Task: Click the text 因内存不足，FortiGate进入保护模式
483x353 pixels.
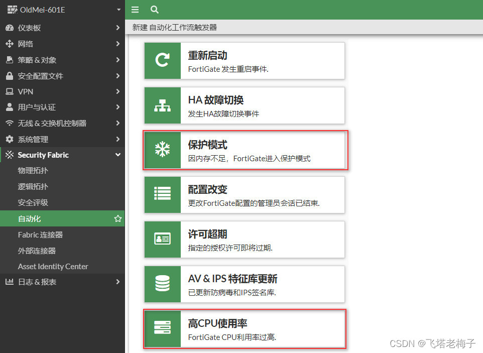Action: pos(249,159)
